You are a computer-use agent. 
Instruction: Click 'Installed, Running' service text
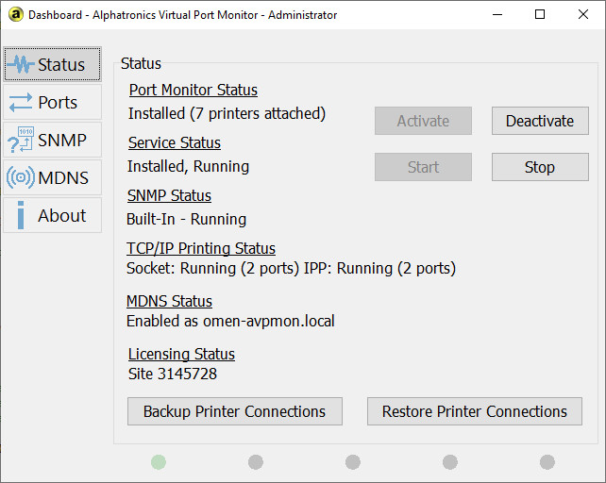[188, 167]
